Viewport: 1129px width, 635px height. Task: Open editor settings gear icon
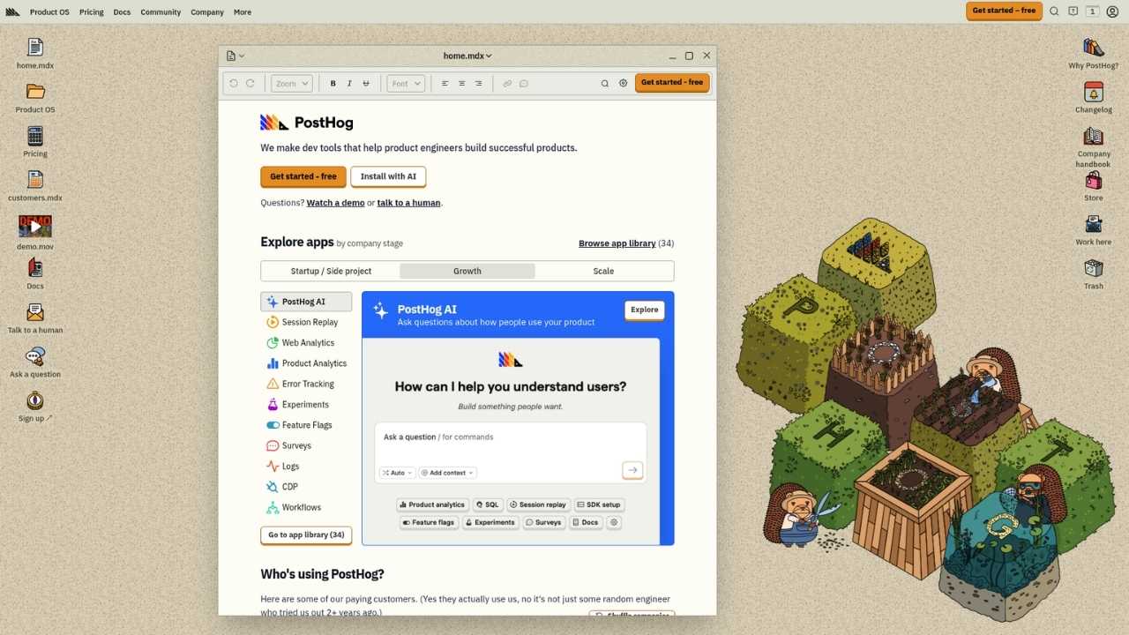point(623,83)
